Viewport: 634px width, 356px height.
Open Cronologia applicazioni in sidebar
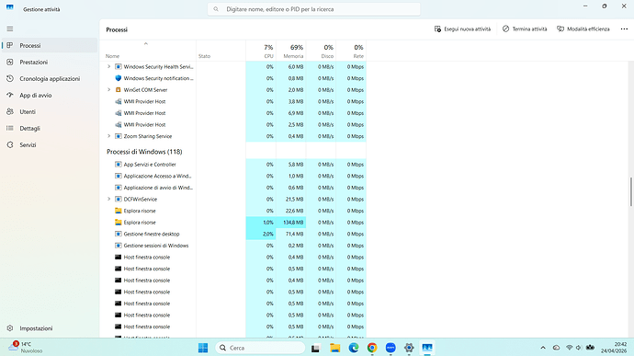[x=50, y=78]
